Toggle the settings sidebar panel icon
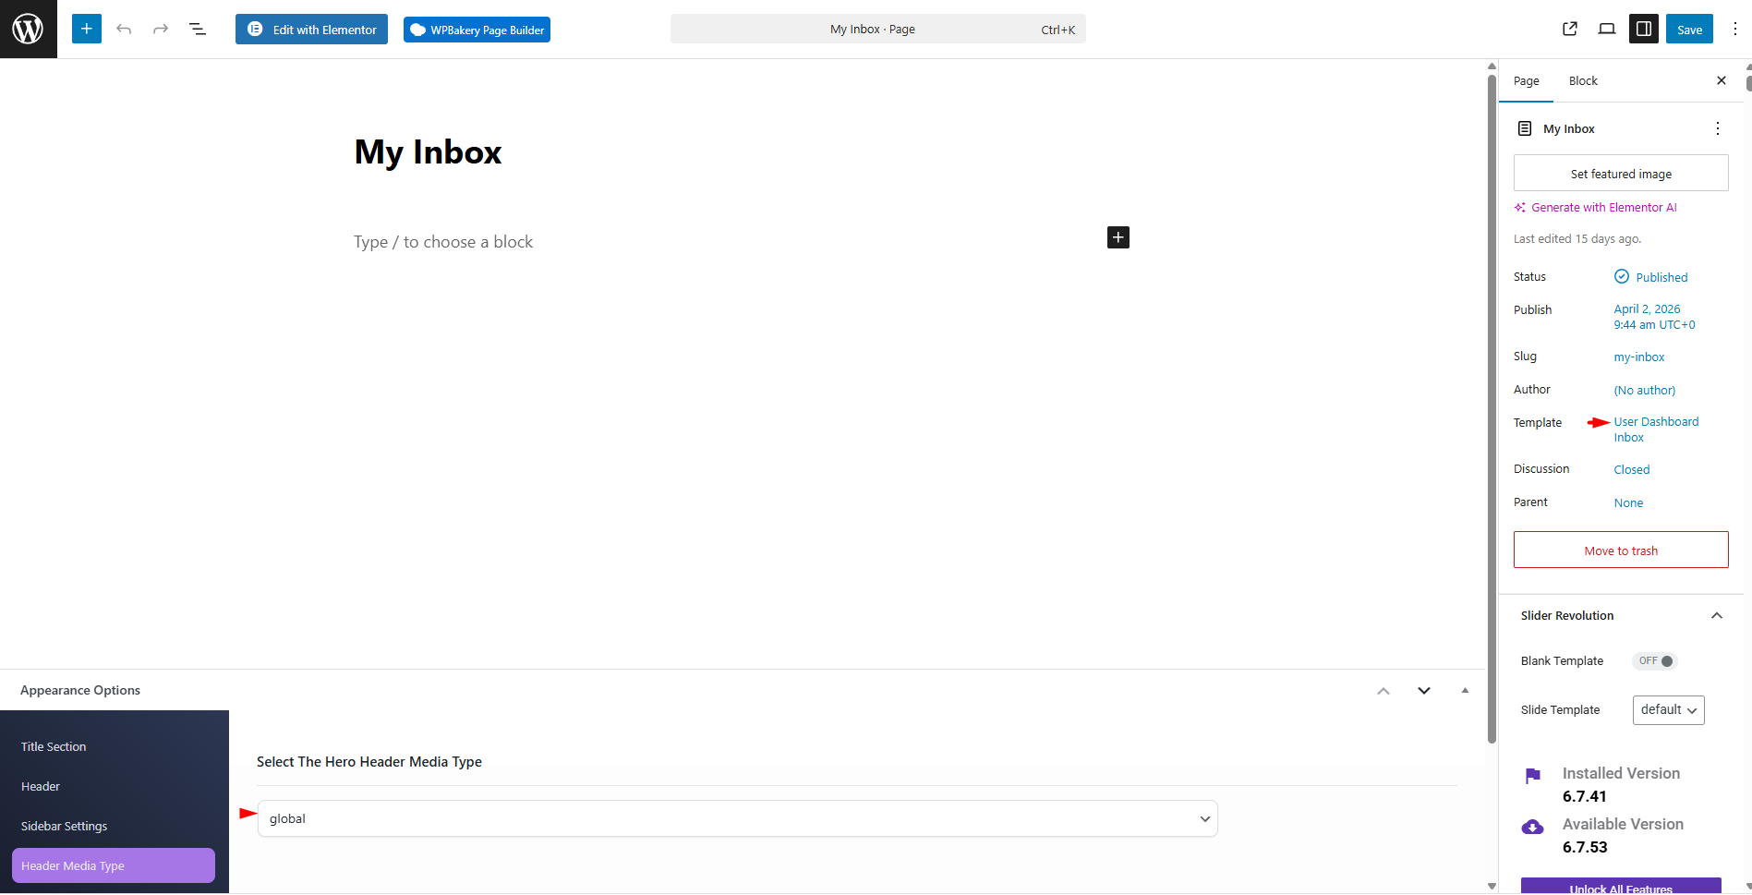The height and width of the screenshot is (895, 1752). click(x=1644, y=30)
